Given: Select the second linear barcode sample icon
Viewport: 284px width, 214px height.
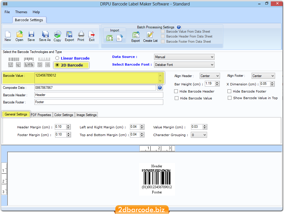Looking at the screenshot, I should (x=29, y=59).
